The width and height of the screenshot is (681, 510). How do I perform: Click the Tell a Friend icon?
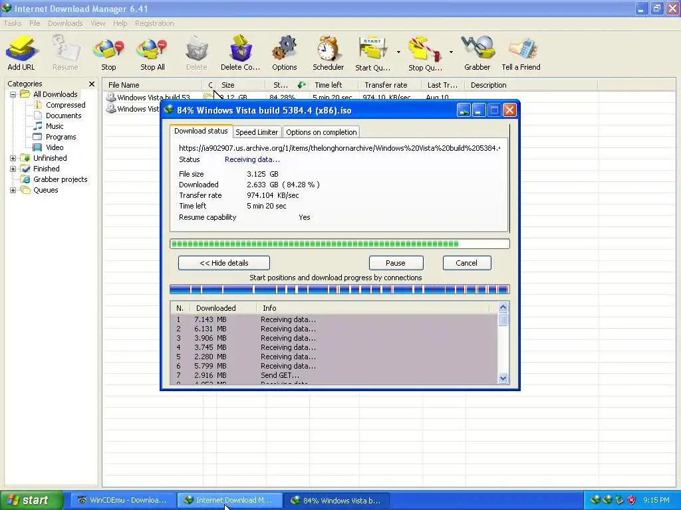[521, 53]
